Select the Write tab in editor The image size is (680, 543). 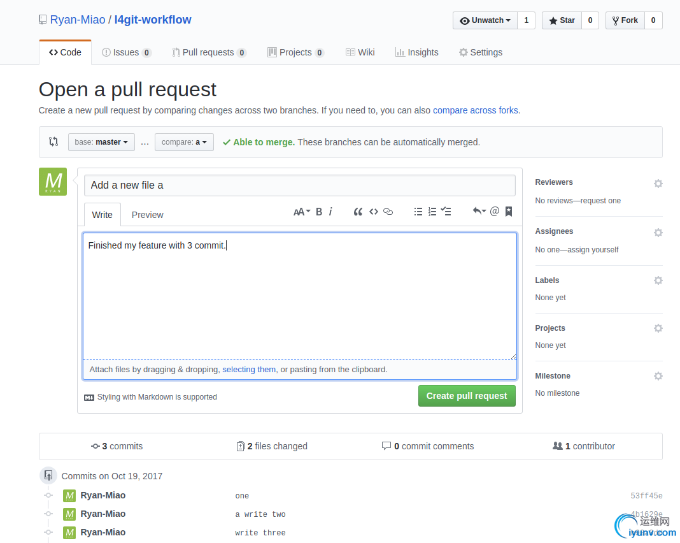point(103,215)
